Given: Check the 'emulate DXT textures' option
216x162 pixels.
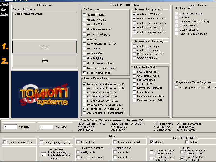Looking at the screenshot, I should coord(134,50).
